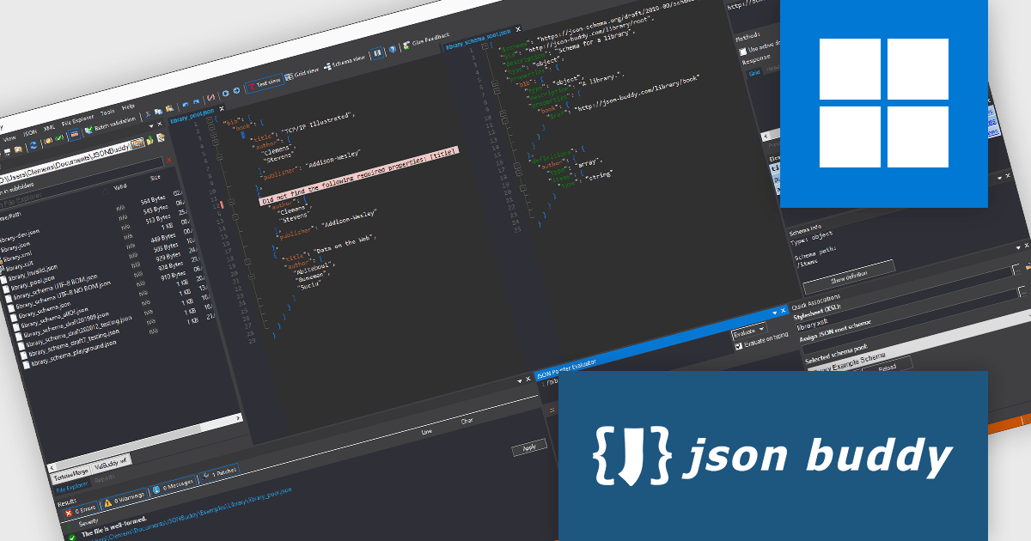The width and height of the screenshot is (1031, 541).
Task: Switch to Grid view using its toolbar icon
Action: (291, 76)
